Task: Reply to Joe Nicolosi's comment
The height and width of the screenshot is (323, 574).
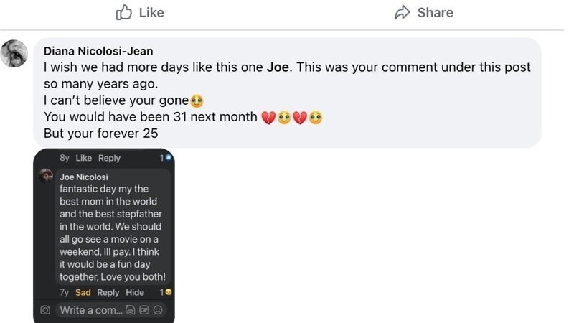Action: point(108,293)
